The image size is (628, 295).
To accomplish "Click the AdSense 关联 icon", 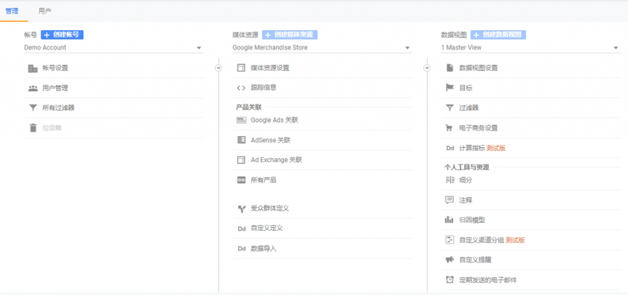I will coord(241,140).
